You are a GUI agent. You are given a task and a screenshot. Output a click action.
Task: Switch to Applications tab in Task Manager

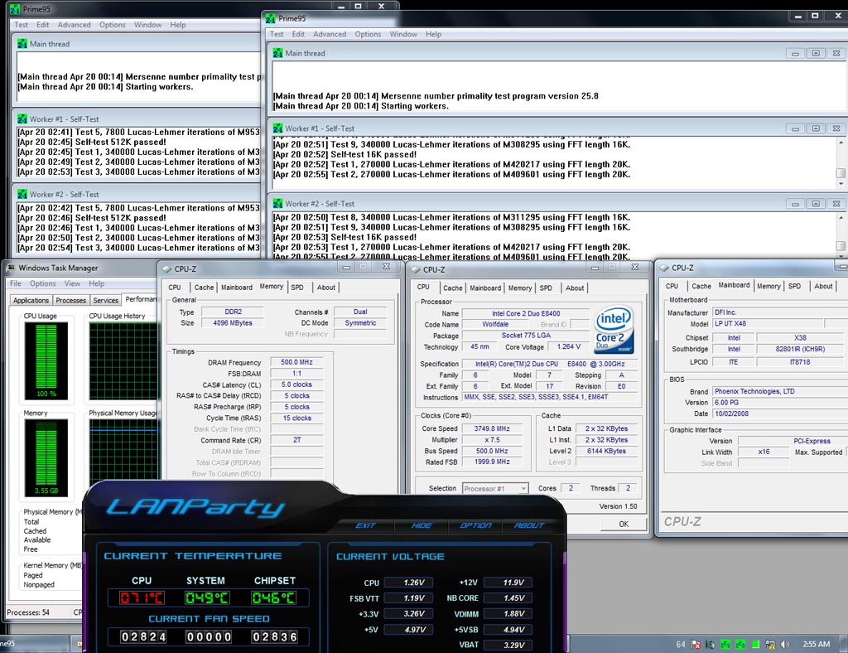click(31, 300)
